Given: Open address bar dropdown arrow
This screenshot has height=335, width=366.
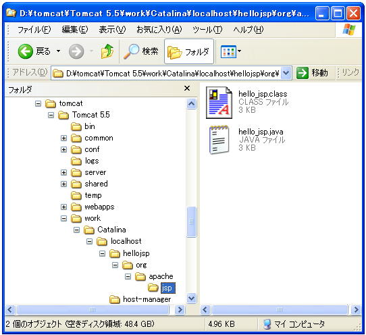Looking at the screenshot, I should click(x=286, y=74).
